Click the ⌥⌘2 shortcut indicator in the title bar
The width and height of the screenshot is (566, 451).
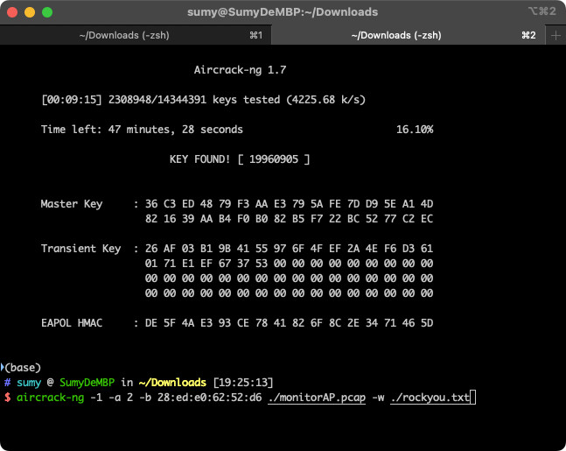tap(542, 12)
